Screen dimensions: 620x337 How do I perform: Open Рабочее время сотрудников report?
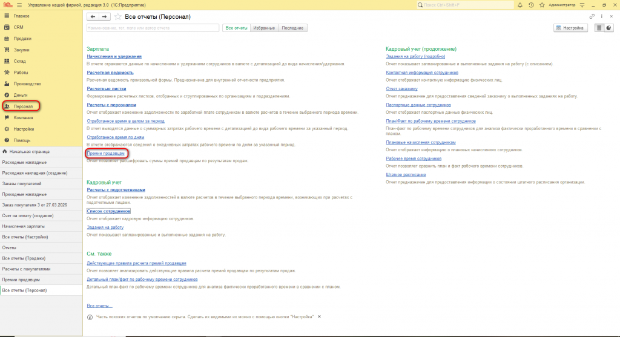414,159
